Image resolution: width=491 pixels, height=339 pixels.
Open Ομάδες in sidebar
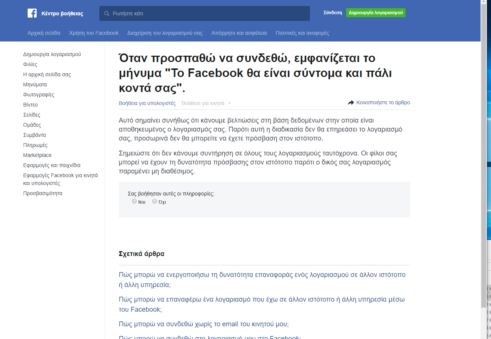(32, 125)
